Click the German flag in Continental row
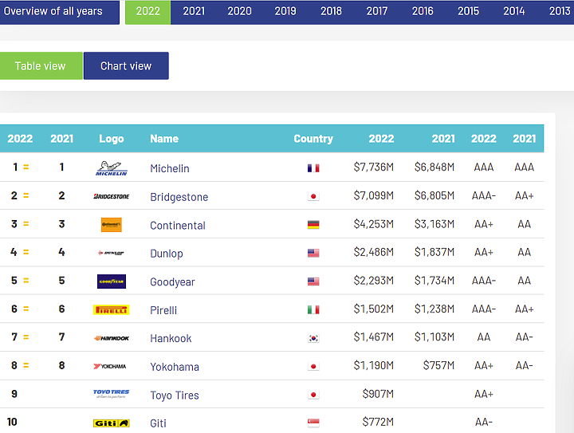Image resolution: width=574 pixels, height=433 pixels. tap(313, 225)
